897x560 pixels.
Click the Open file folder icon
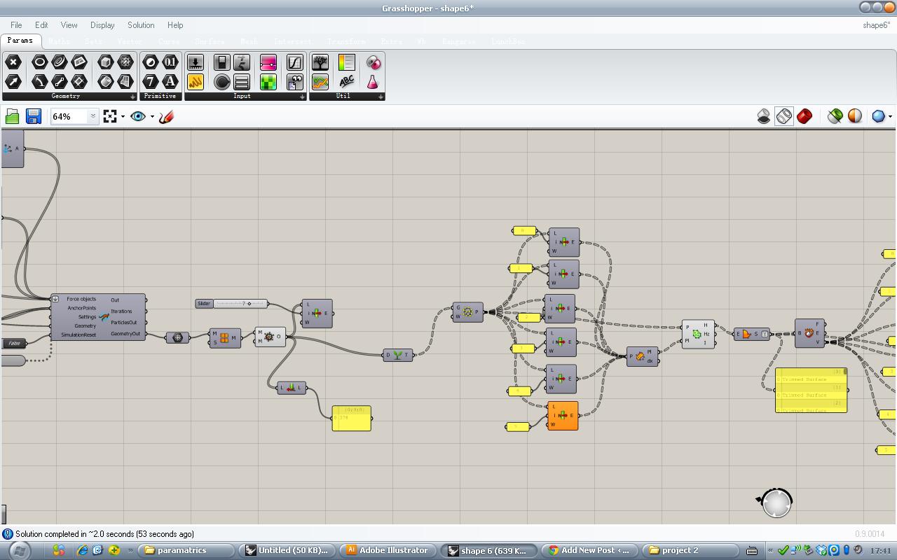tap(12, 116)
